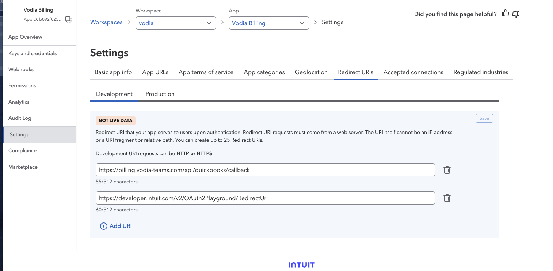Switch to Regulated industries tab

[x=481, y=72]
